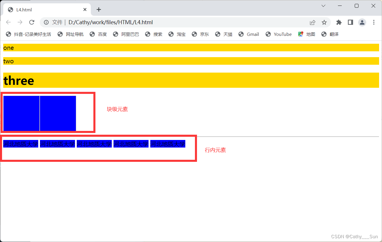
Task: Open the 京东 bookmark
Action: (x=200, y=34)
